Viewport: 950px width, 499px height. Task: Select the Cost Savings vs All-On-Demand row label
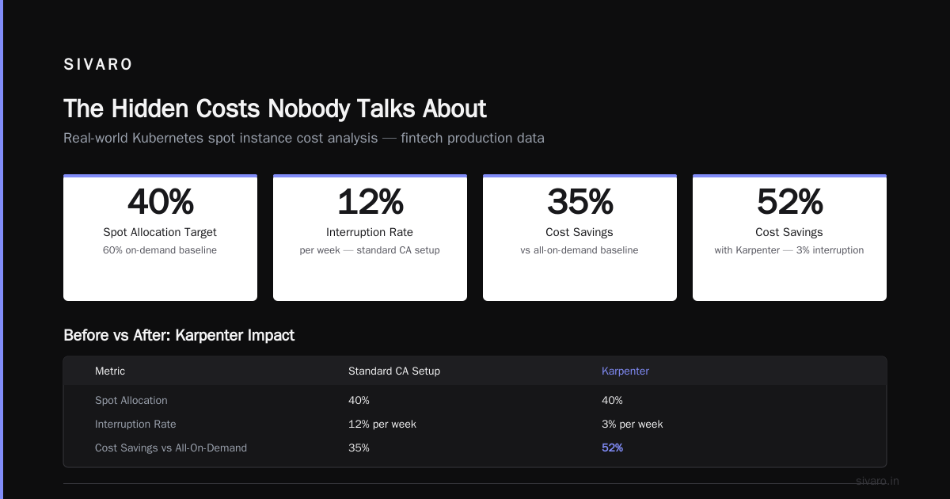pos(171,448)
